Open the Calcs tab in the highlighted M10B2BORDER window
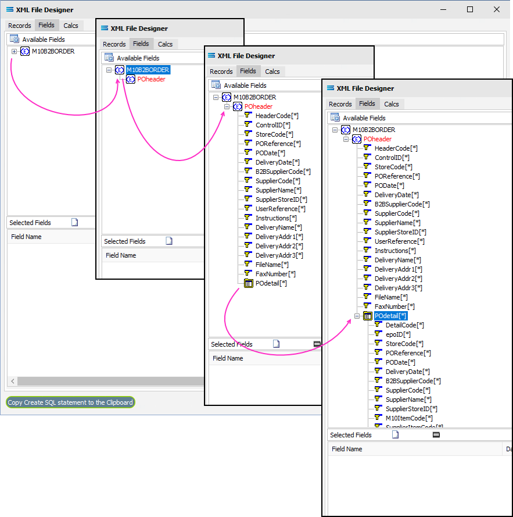Screen dimensions: 513x517 coord(165,44)
